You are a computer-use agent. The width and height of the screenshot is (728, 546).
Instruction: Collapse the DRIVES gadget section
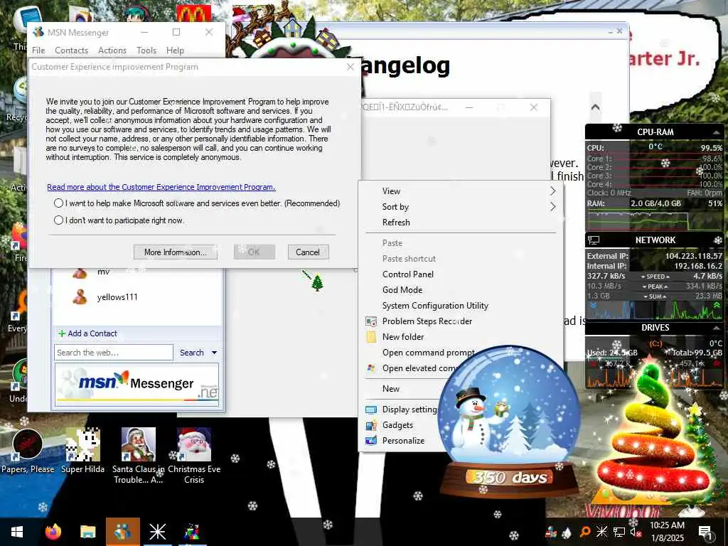tap(717, 328)
